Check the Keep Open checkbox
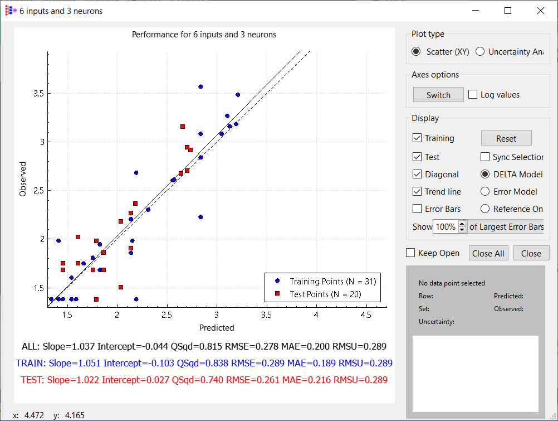This screenshot has height=421, width=558. [x=410, y=253]
